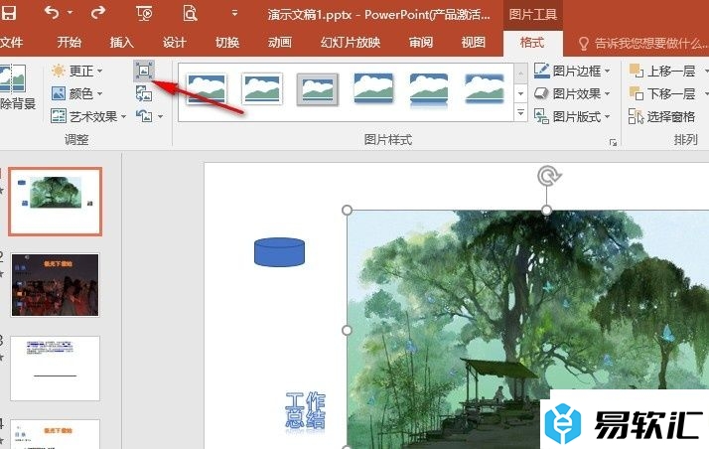Click the reset picture icon
709x449 pixels.
(x=144, y=116)
